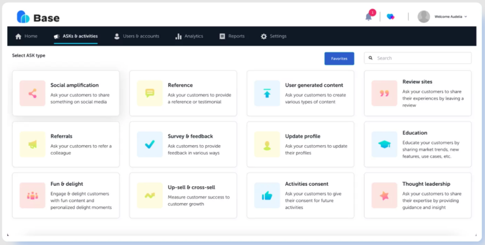Image resolution: width=485 pixels, height=245 pixels.
Task: Click into the Search field
Action: pyautogui.click(x=418, y=58)
